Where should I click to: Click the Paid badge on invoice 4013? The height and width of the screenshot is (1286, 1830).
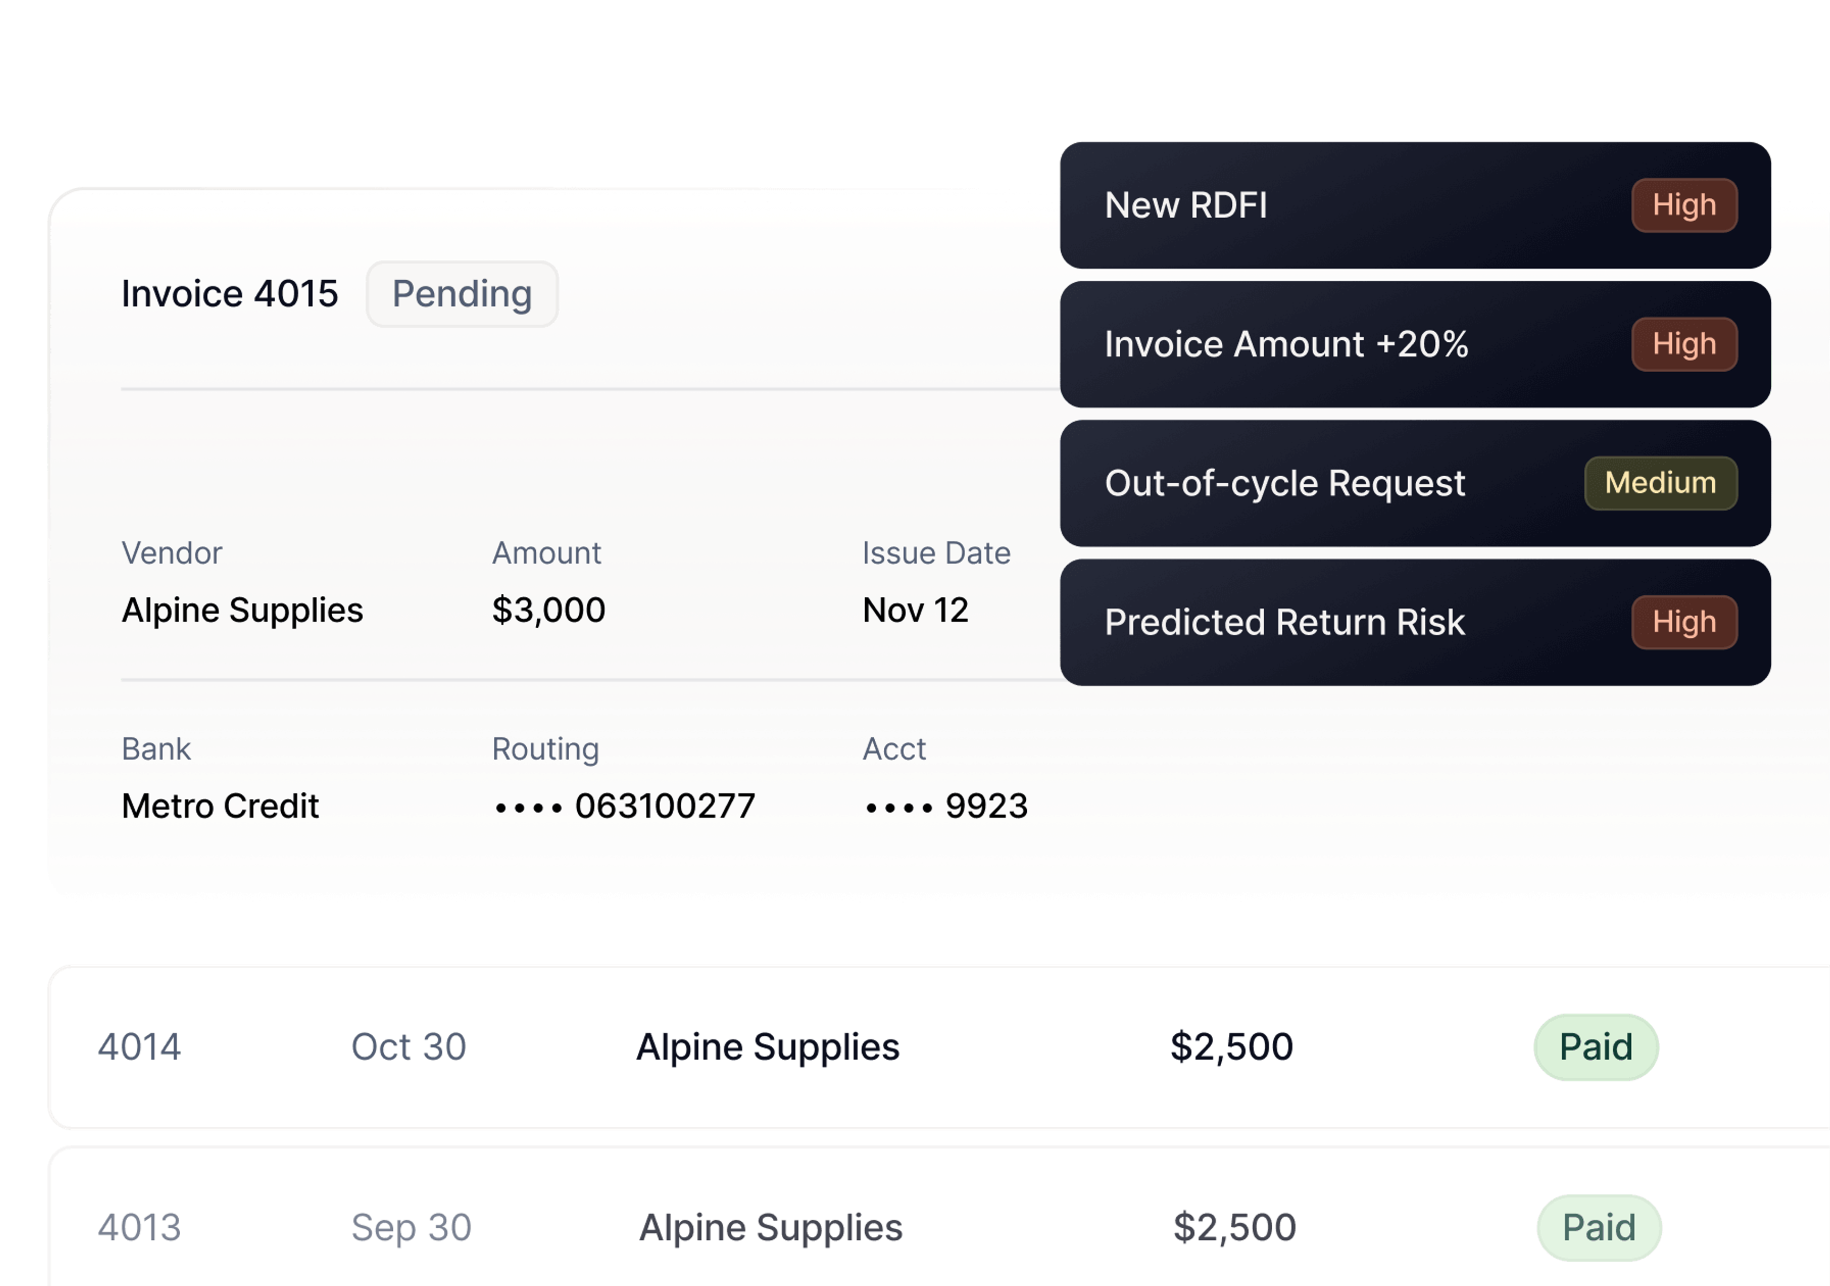click(x=1599, y=1228)
